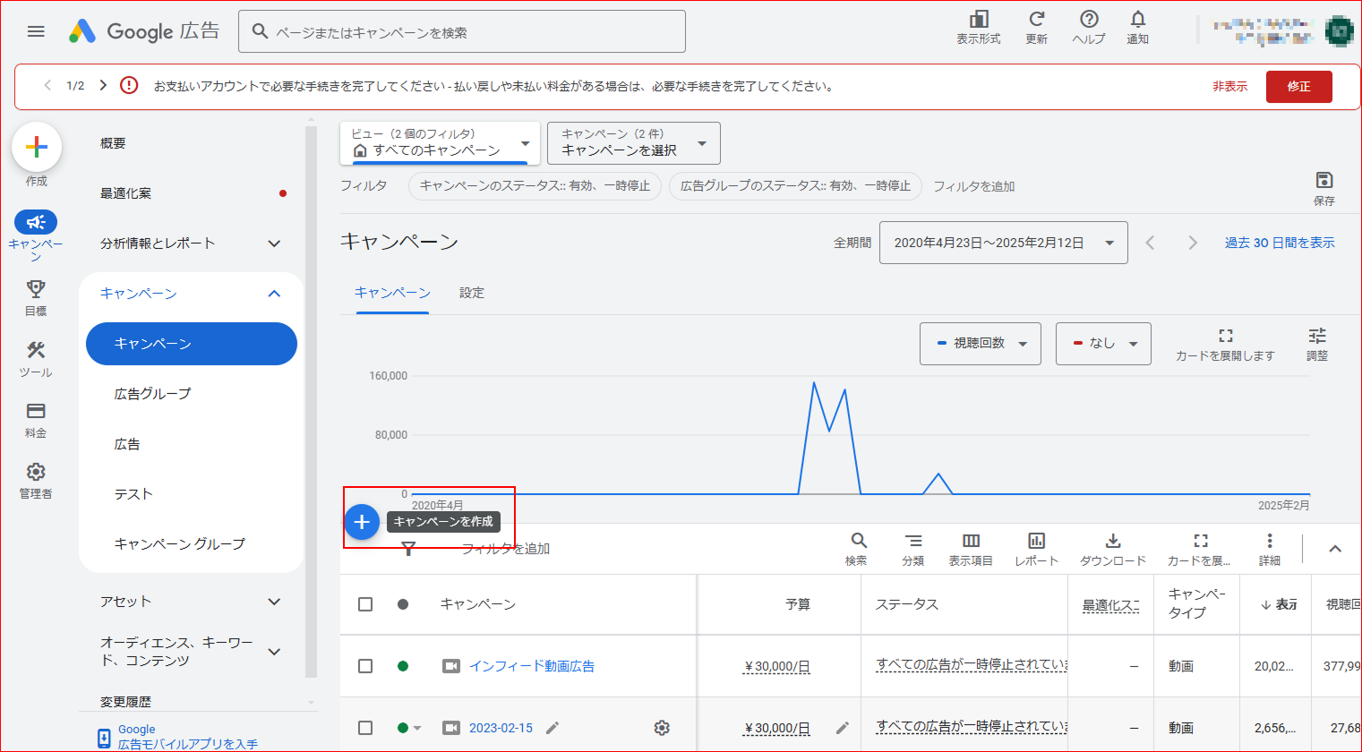The width and height of the screenshot is (1362, 752).
Task: Click filter funnel icon above table
Action: [408, 549]
